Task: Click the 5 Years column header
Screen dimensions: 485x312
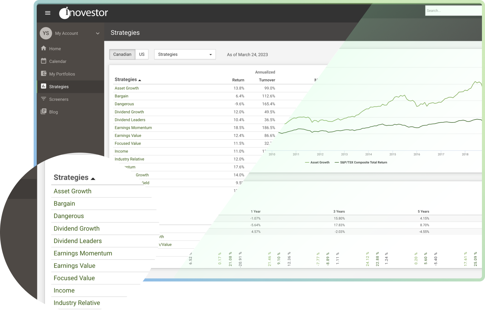Action: click(x=424, y=212)
